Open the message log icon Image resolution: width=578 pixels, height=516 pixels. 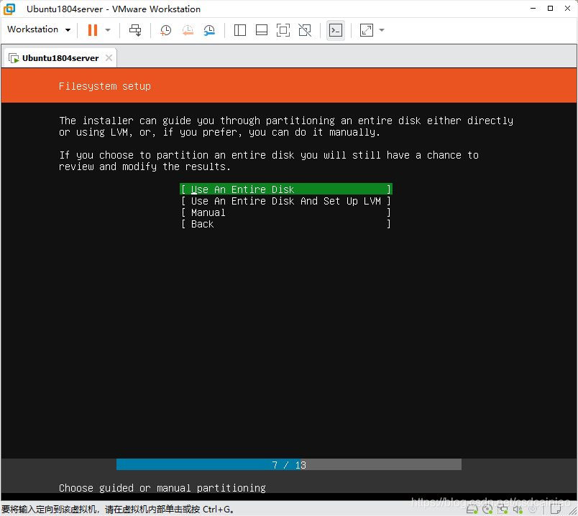click(556, 510)
